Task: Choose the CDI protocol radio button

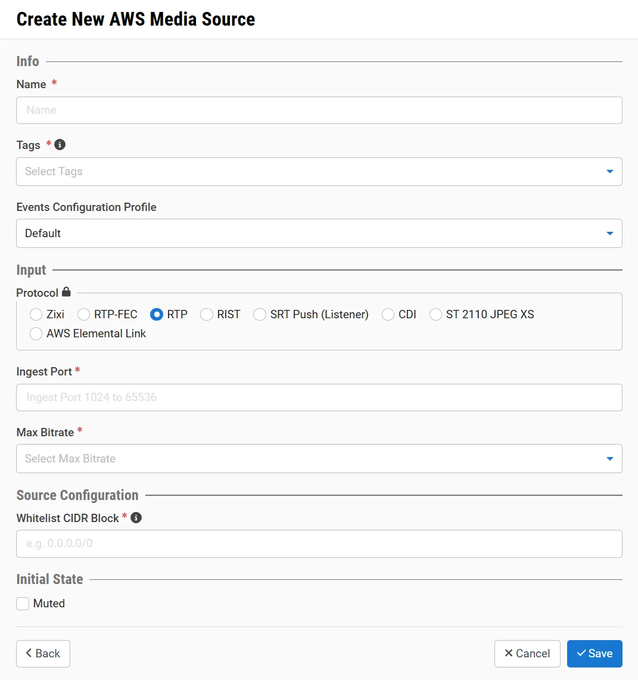Action: (x=388, y=315)
